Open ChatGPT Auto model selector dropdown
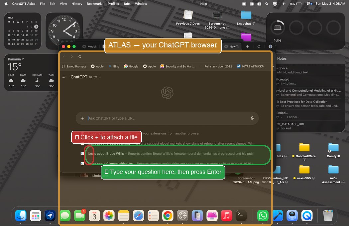Image resolution: width=349 pixels, height=226 pixels. point(86,77)
